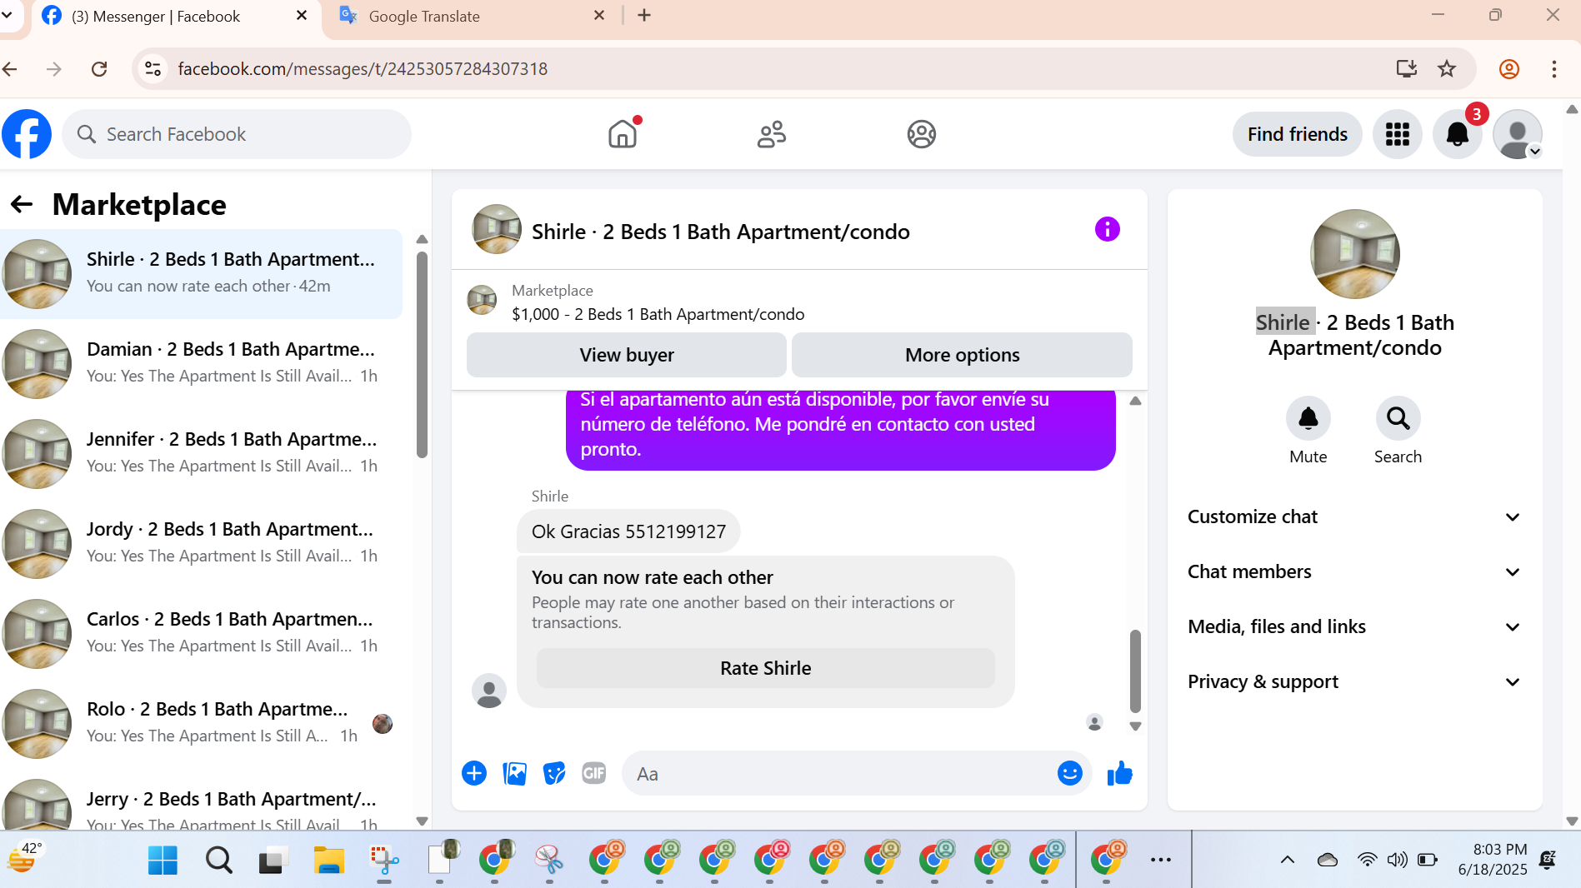Image resolution: width=1581 pixels, height=888 pixels.
Task: Open the Friends icon in top navigation
Action: [x=772, y=134]
